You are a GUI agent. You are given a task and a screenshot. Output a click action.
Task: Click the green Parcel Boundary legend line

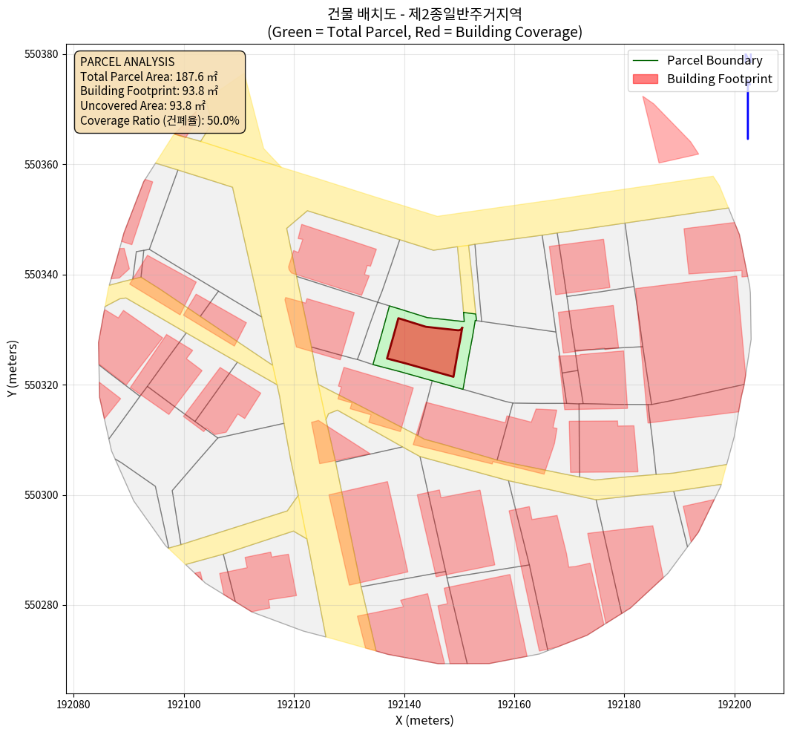point(646,60)
